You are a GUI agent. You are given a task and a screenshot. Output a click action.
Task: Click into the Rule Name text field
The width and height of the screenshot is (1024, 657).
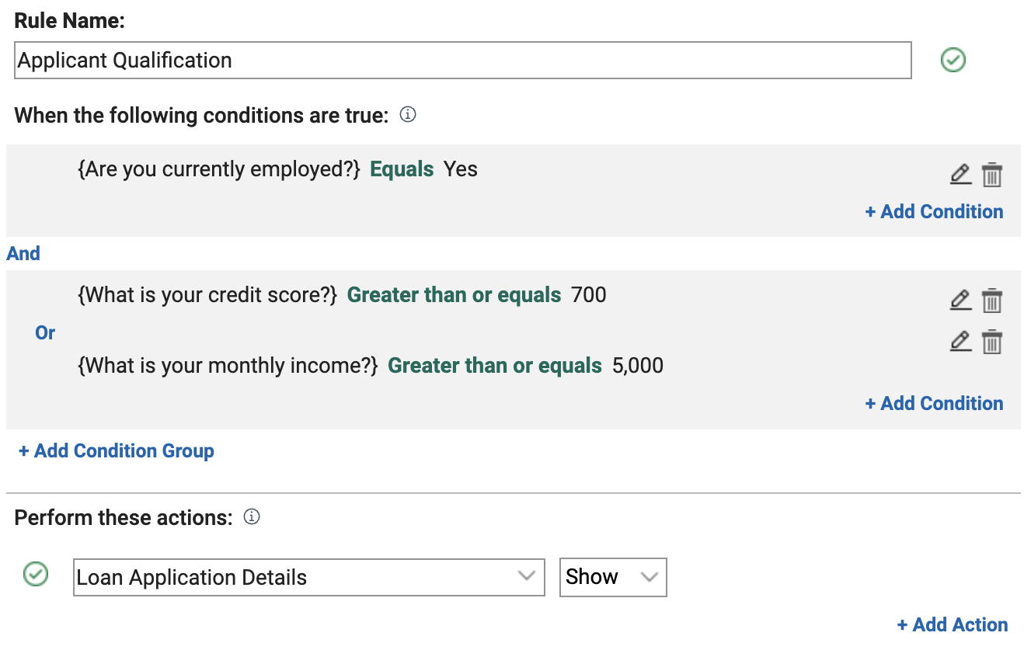[462, 61]
